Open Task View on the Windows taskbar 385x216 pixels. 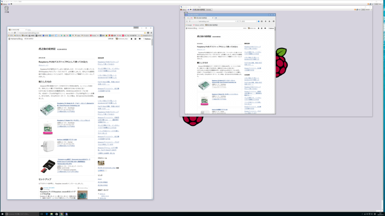point(41,214)
